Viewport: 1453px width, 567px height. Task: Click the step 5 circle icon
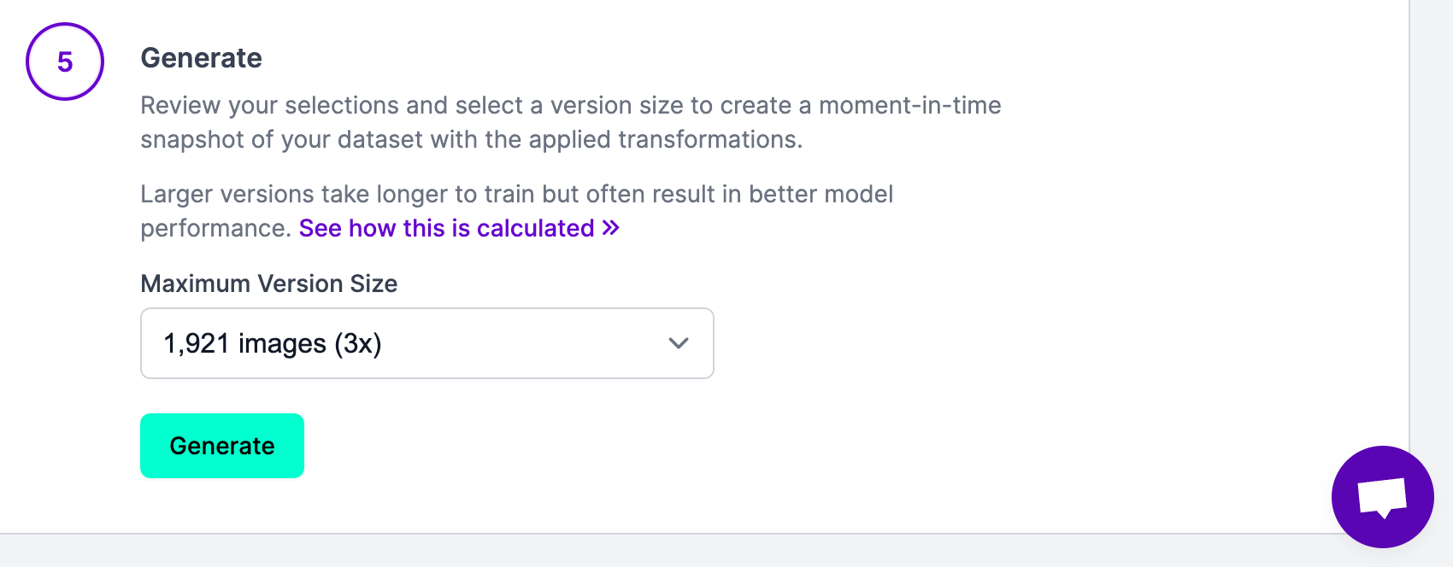pos(65,61)
